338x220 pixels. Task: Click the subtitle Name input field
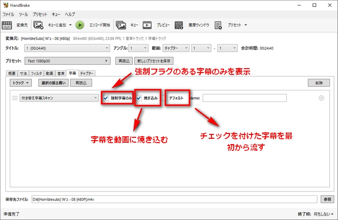point(244,98)
